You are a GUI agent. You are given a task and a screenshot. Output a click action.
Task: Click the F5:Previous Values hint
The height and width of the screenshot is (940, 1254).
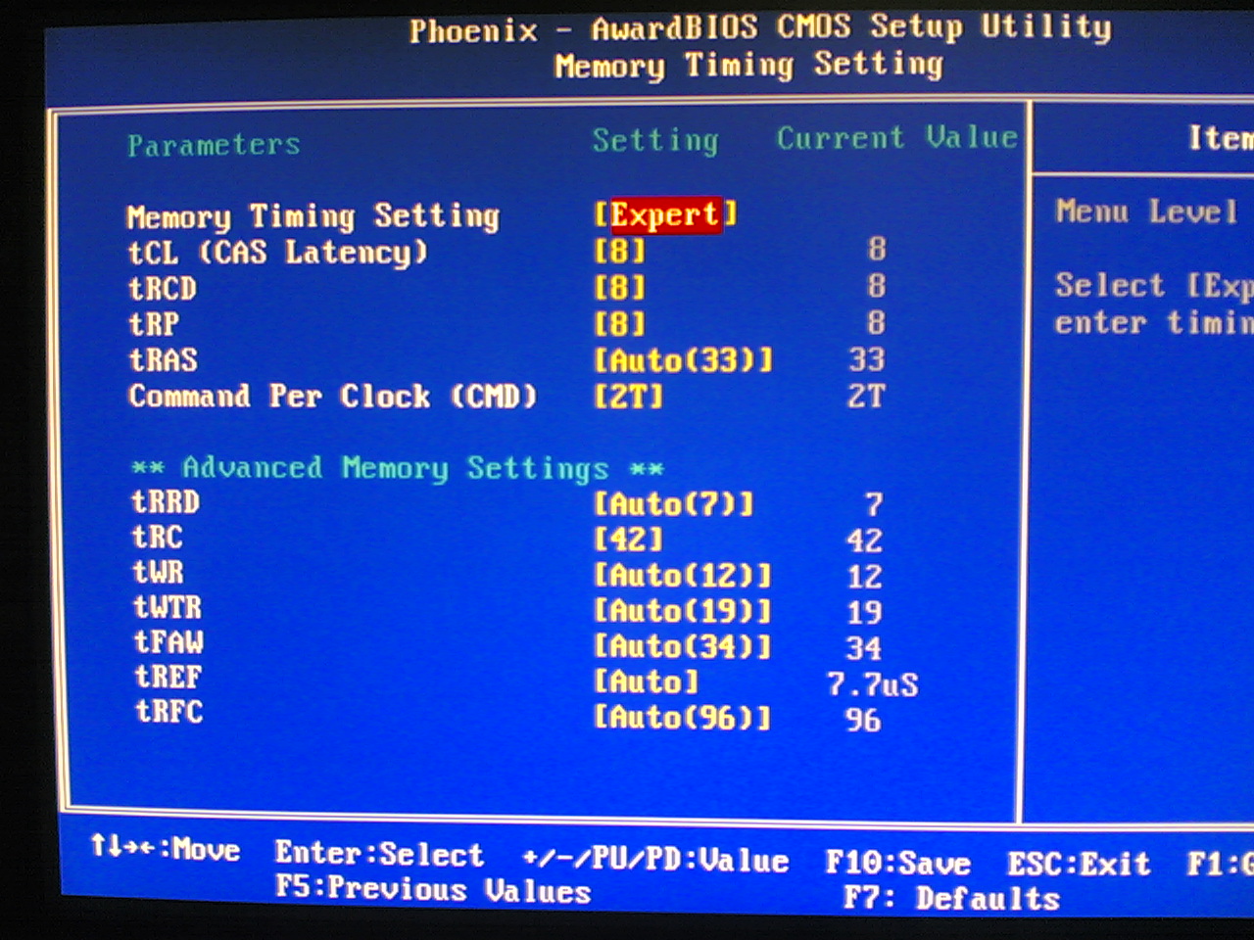[x=433, y=890]
